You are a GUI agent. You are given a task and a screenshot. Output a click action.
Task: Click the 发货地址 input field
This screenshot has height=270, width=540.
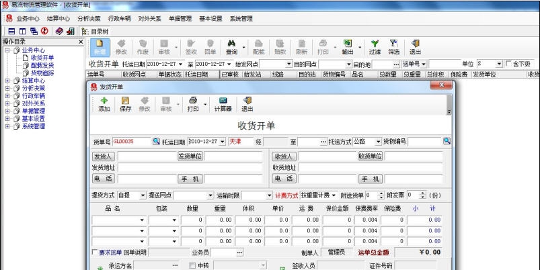coord(190,168)
